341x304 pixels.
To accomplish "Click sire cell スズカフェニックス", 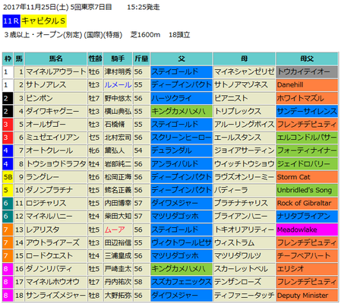I will point(182,282).
